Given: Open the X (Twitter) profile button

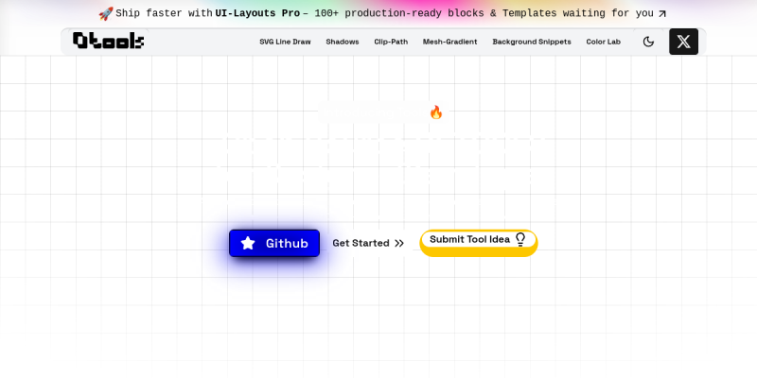Looking at the screenshot, I should 683,42.
